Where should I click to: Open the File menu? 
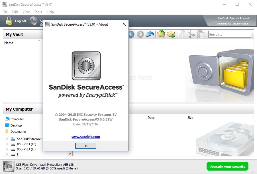tap(5, 12)
